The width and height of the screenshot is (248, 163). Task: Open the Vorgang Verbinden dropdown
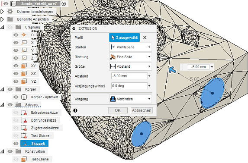click(131, 99)
